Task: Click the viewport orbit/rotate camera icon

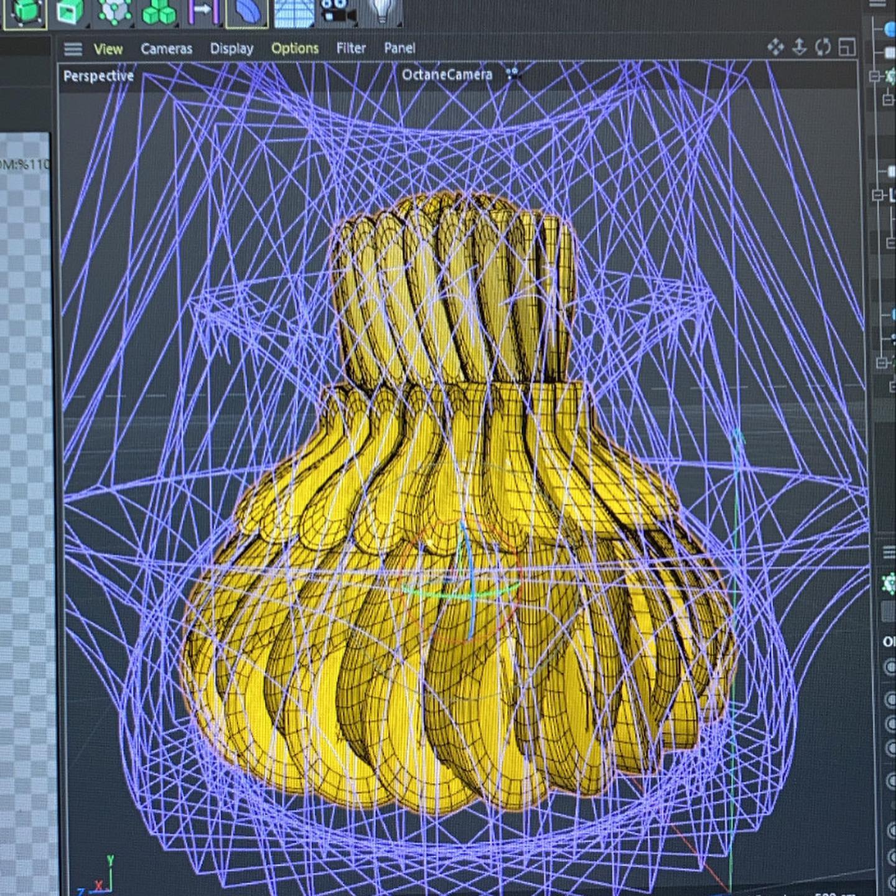Action: [823, 47]
